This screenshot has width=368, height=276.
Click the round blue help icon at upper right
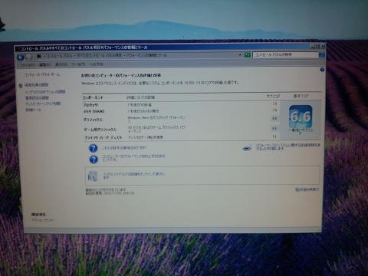[322, 70]
